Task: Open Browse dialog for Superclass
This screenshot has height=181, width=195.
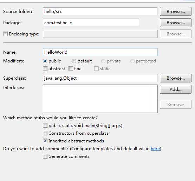Action: pyautogui.click(x=175, y=78)
